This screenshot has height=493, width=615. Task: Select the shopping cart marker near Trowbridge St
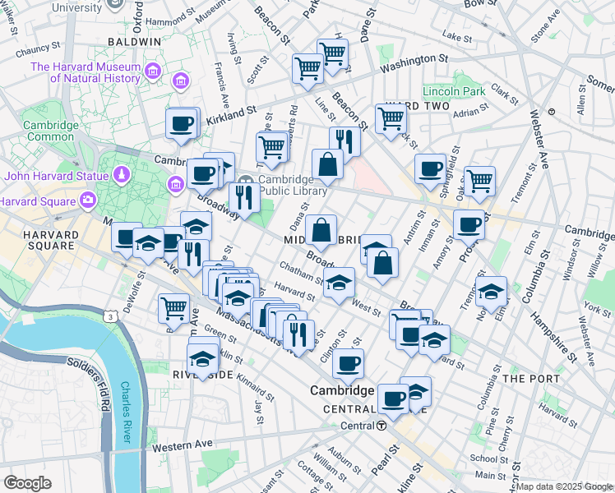pos(271,148)
